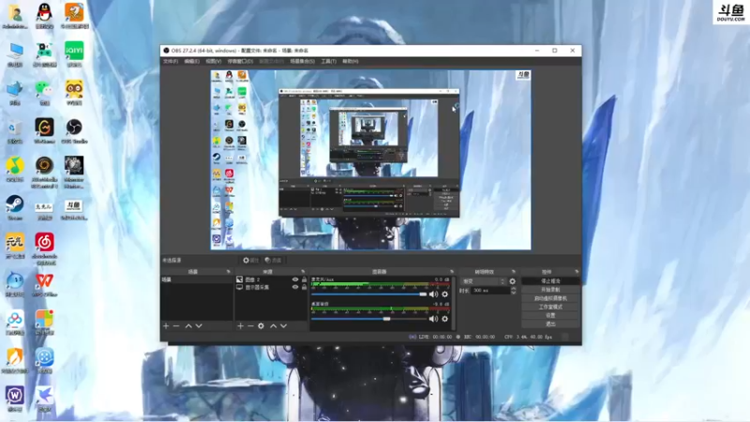Viewport: 750px width, 422px height.
Task: Remove selected scene with minus icon
Action: [176, 325]
